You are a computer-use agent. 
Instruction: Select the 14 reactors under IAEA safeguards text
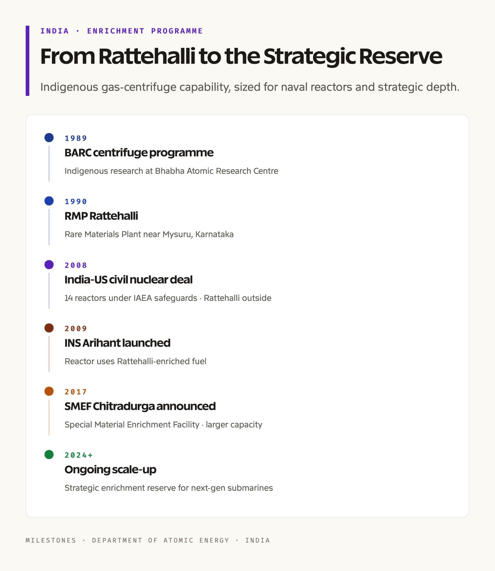(x=131, y=298)
